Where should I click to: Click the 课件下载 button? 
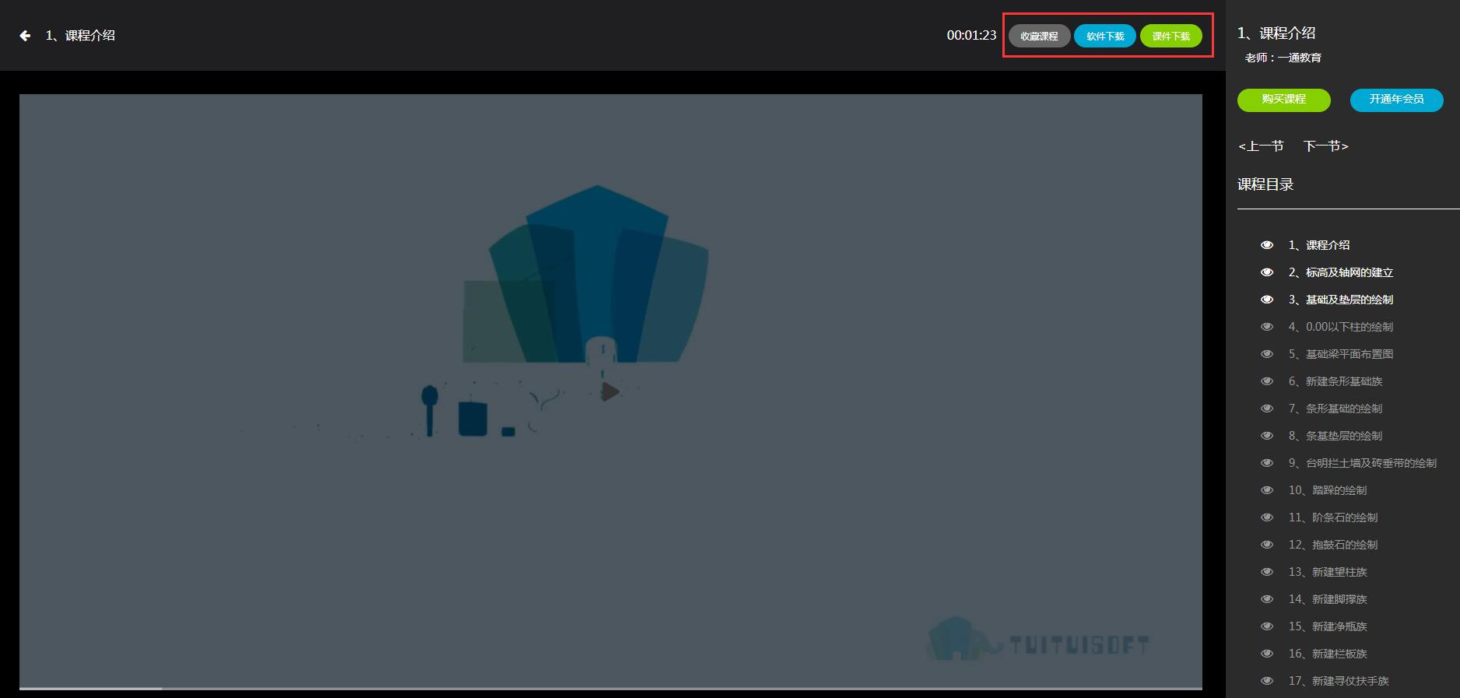(1170, 36)
